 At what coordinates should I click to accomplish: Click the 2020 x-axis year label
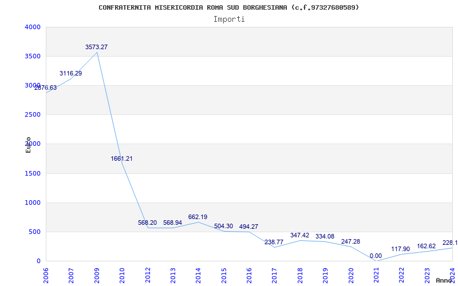click(x=351, y=276)
